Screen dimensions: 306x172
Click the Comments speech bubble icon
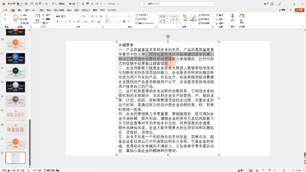(291, 10)
